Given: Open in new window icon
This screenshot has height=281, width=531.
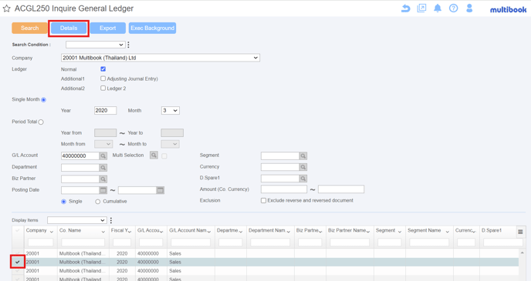Looking at the screenshot, I should point(421,8).
